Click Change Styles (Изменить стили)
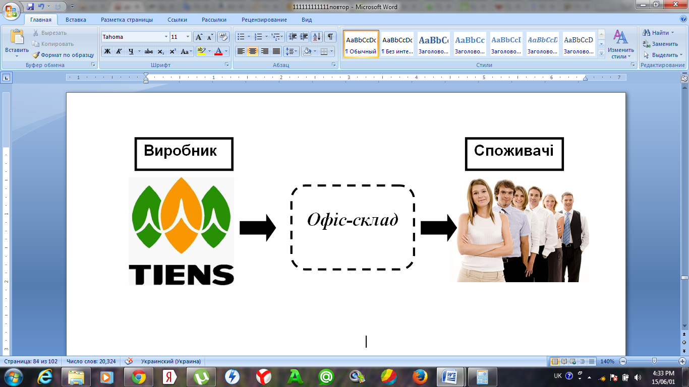This screenshot has height=387, width=689. click(620, 44)
